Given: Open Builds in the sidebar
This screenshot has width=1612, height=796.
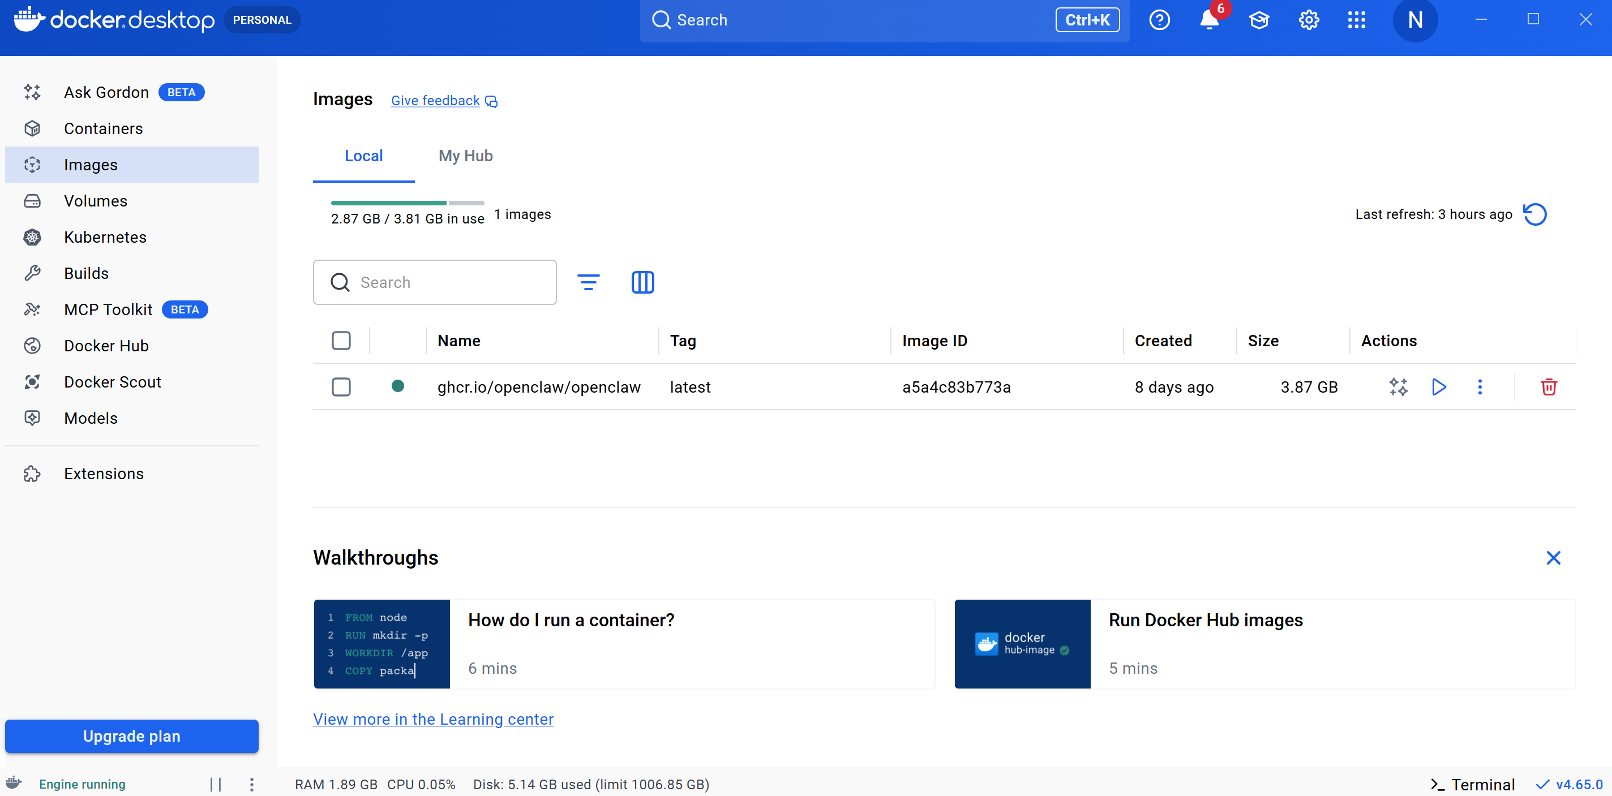Looking at the screenshot, I should click(x=131, y=274).
